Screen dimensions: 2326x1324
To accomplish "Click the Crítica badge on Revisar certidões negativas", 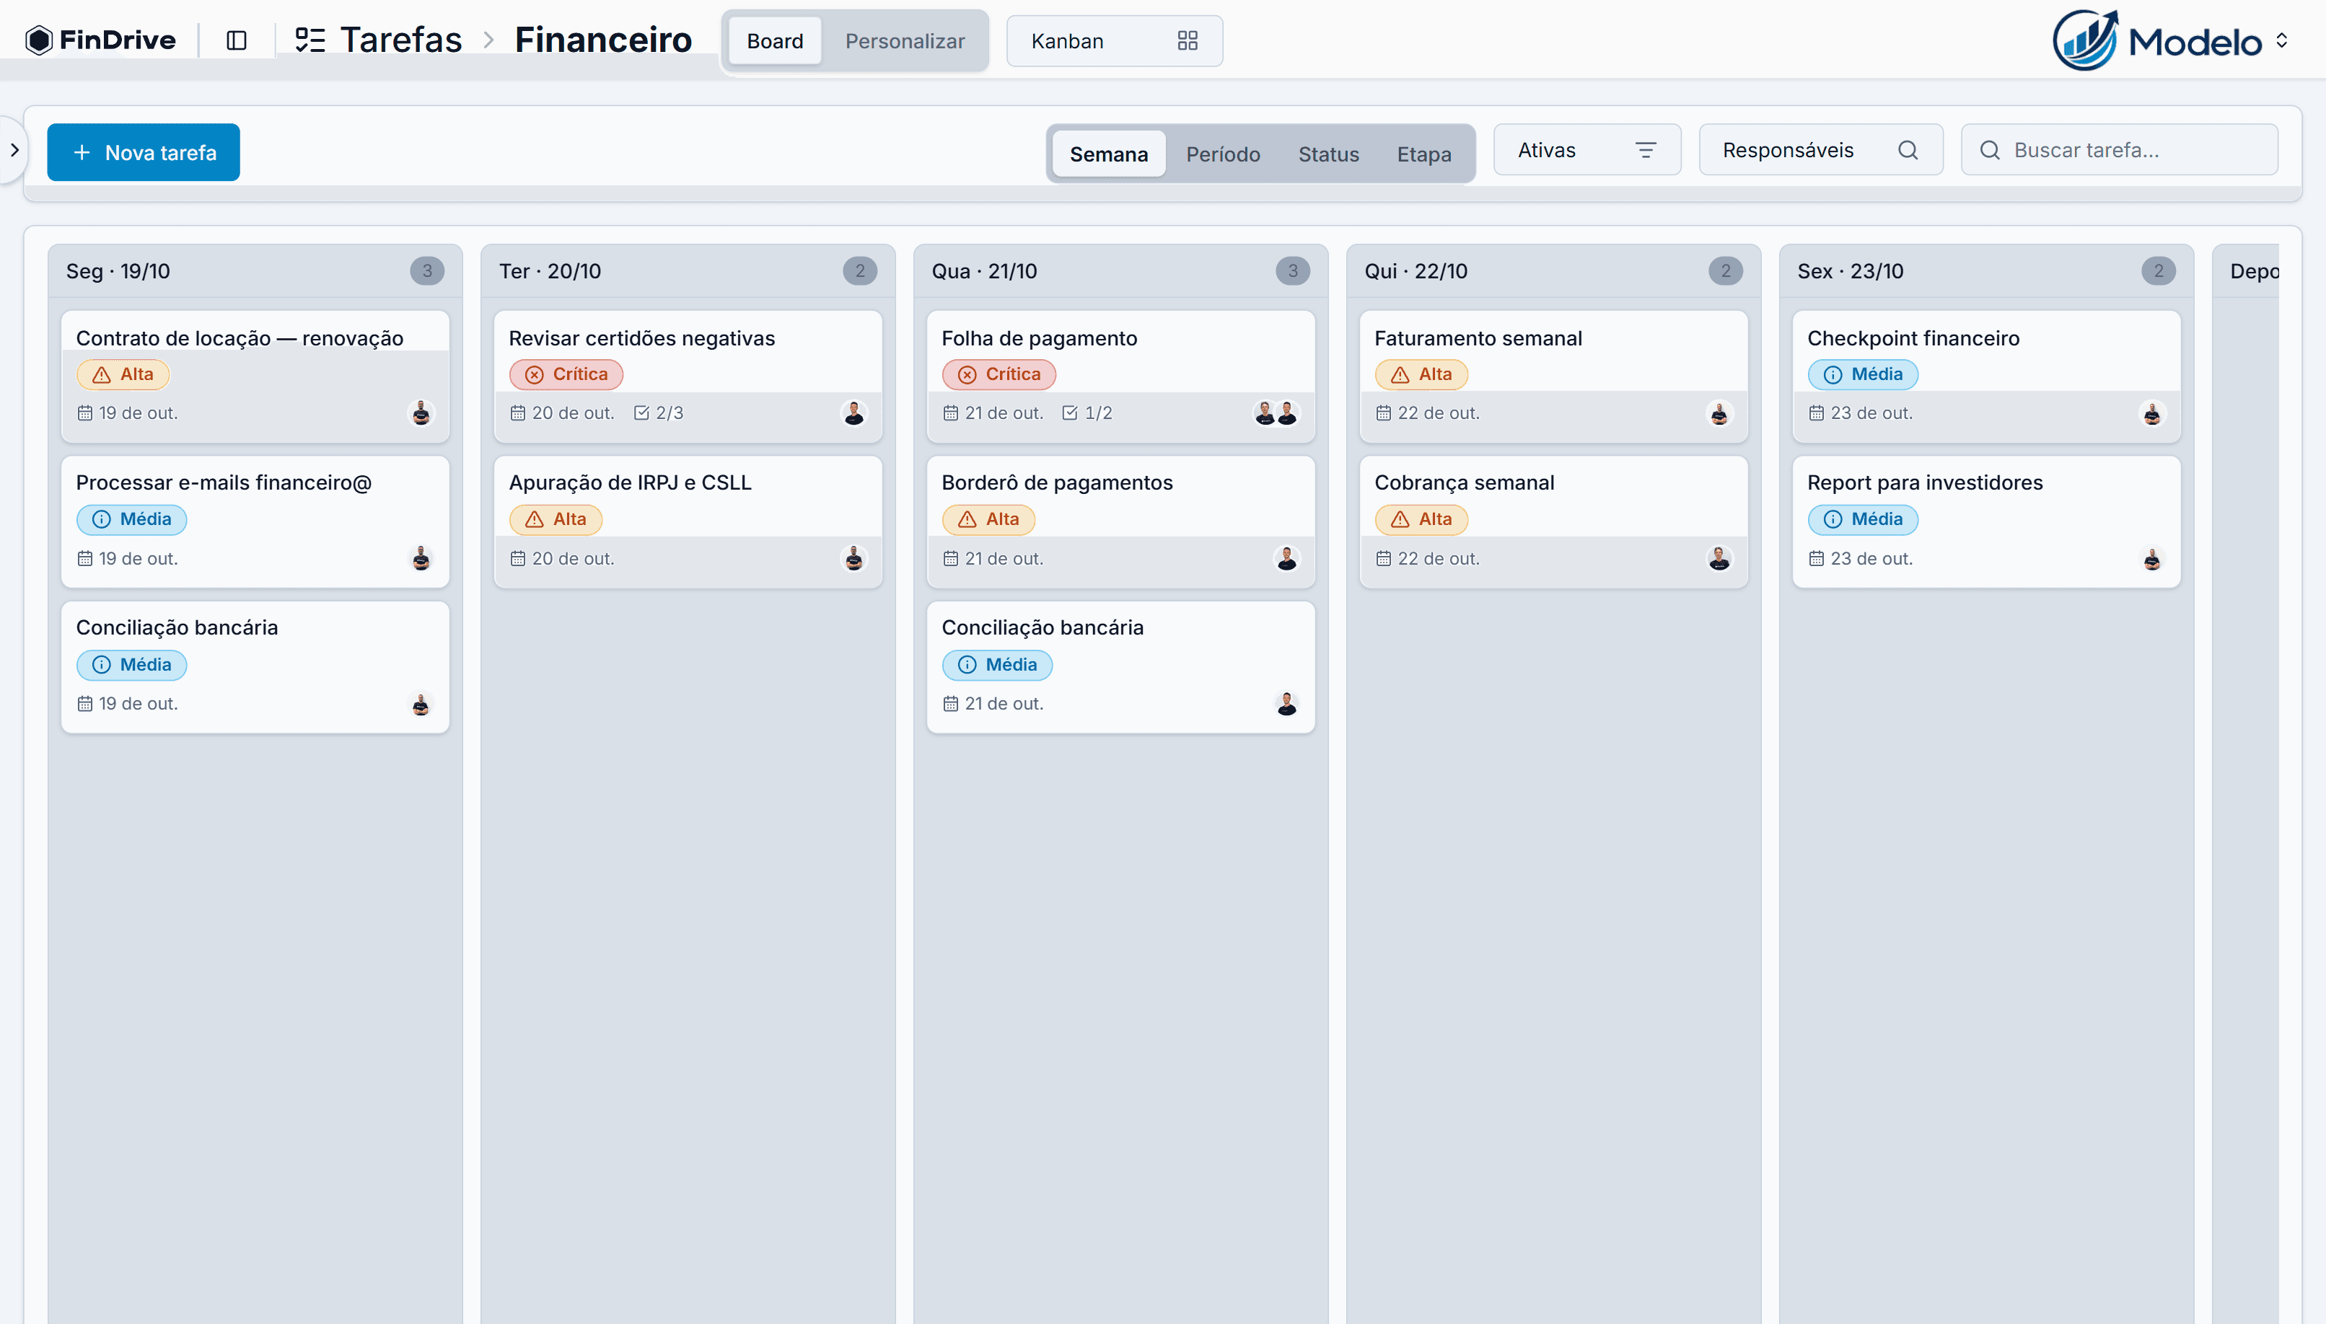I will click(566, 375).
